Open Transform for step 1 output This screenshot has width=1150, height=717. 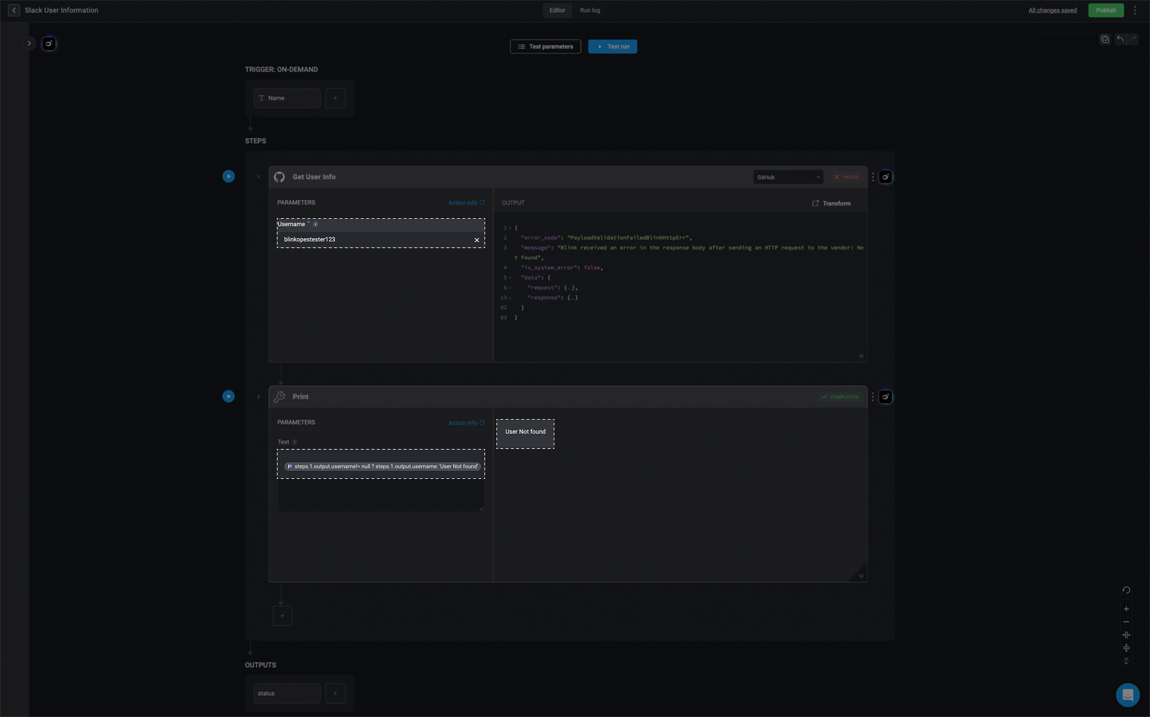pyautogui.click(x=831, y=204)
